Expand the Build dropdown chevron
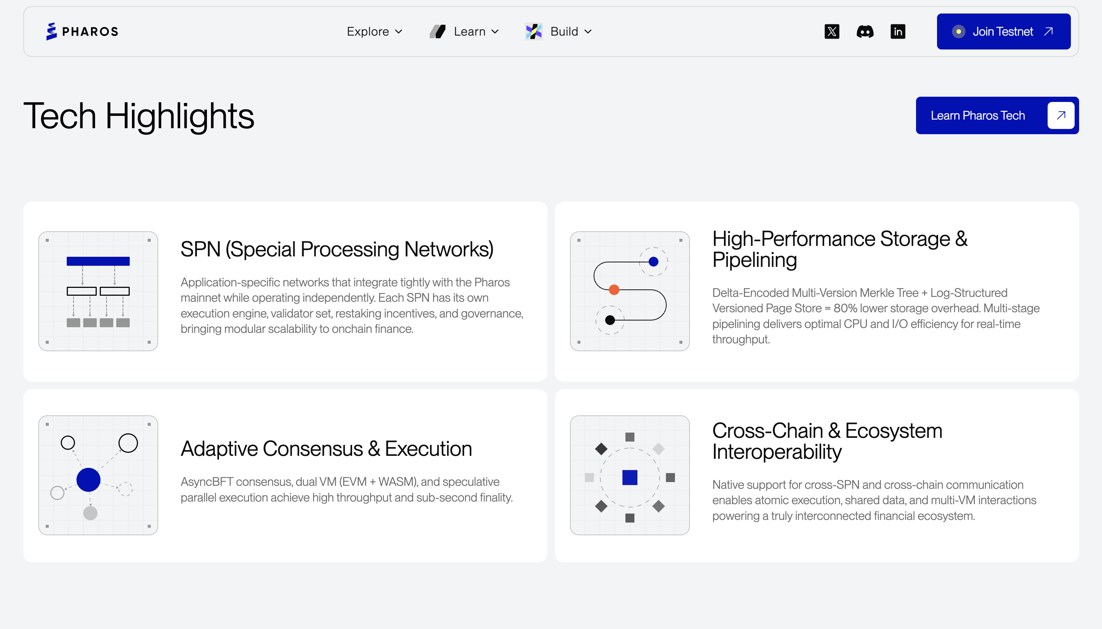Viewport: 1102px width, 629px height. click(588, 31)
